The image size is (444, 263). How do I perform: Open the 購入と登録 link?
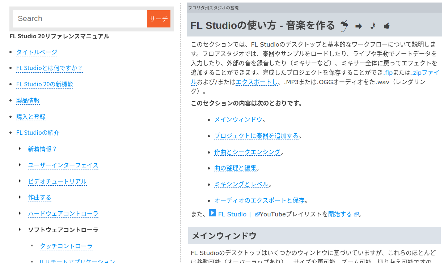31,117
